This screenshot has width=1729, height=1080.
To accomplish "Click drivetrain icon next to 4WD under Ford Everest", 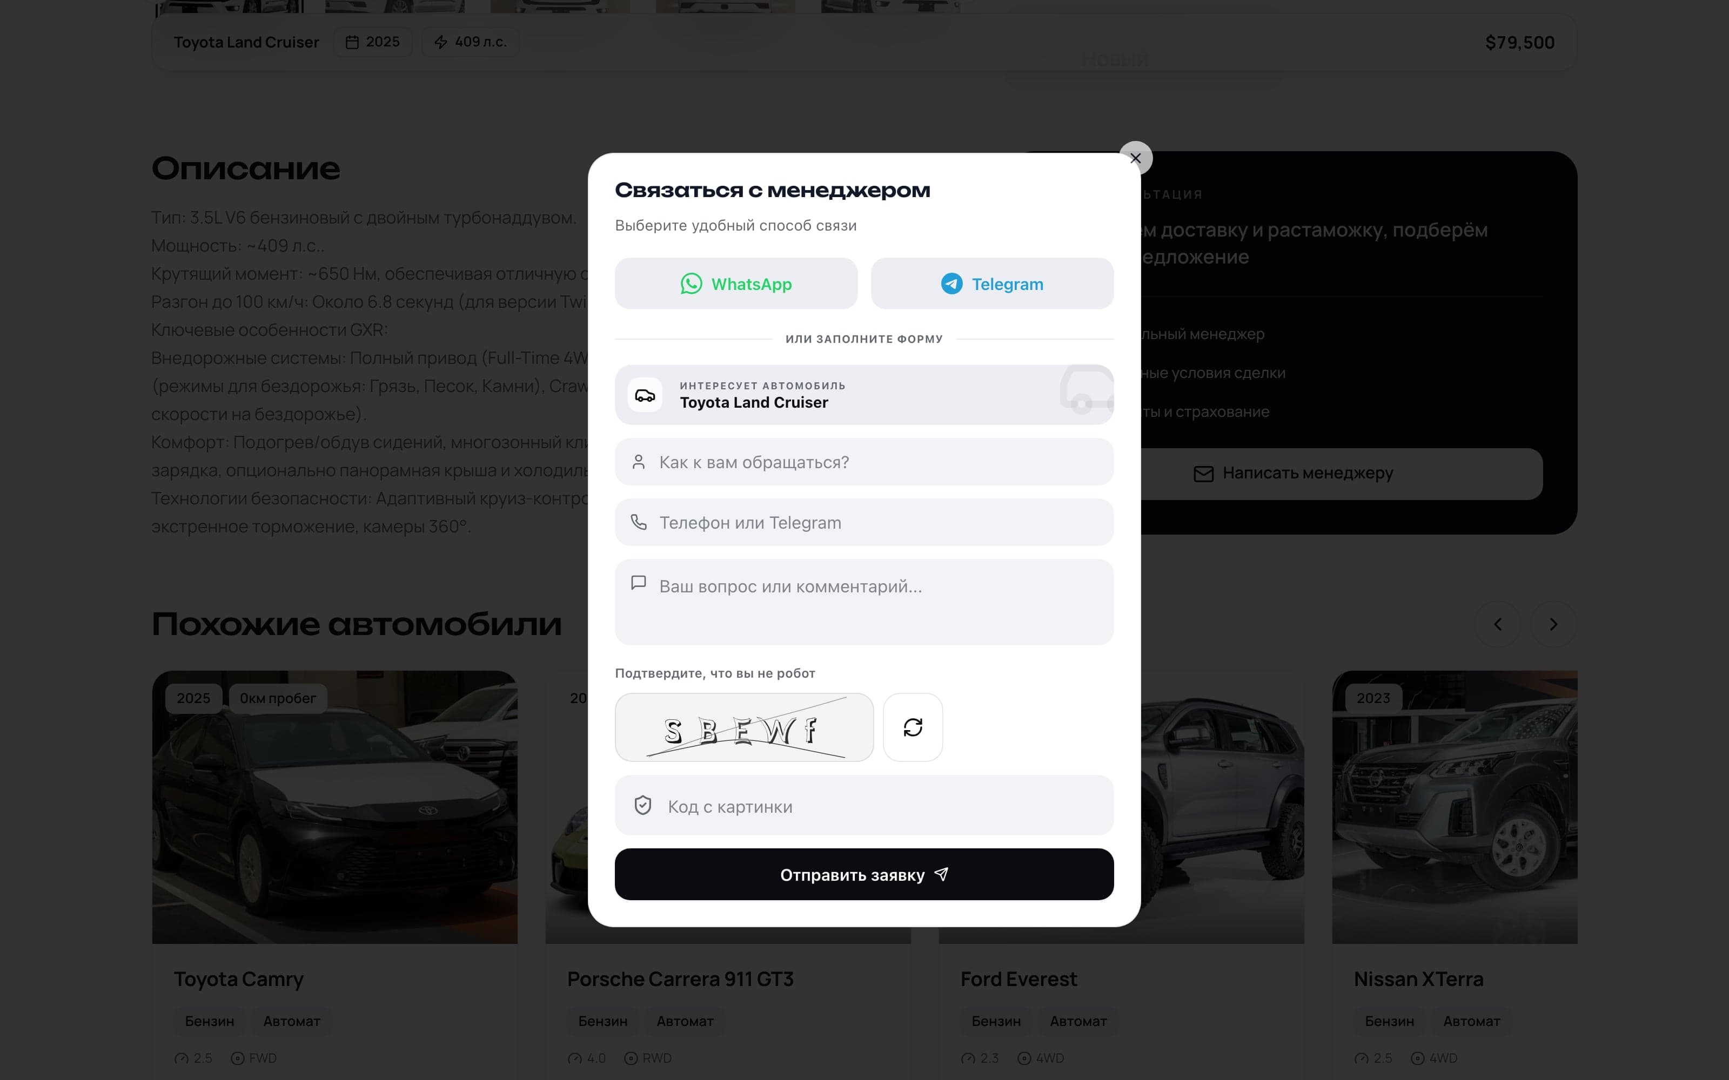I will (x=1024, y=1058).
